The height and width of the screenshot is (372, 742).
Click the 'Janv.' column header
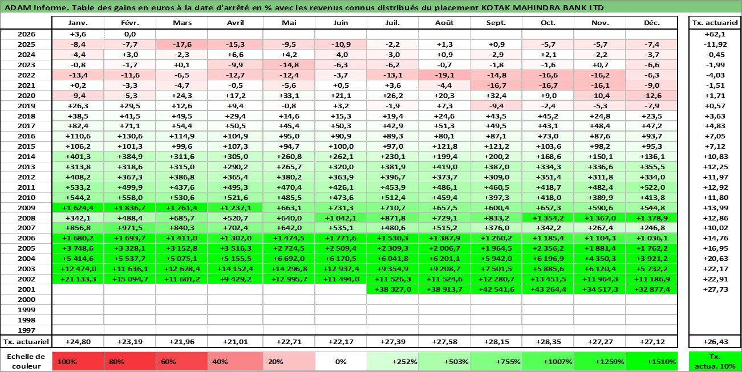coord(78,23)
